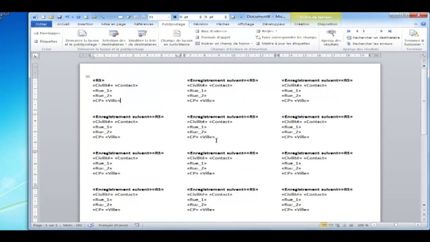The height and width of the screenshot is (242, 430).
Task: Click first spacing 0 pt stepper
Action: [x=200, y=17]
